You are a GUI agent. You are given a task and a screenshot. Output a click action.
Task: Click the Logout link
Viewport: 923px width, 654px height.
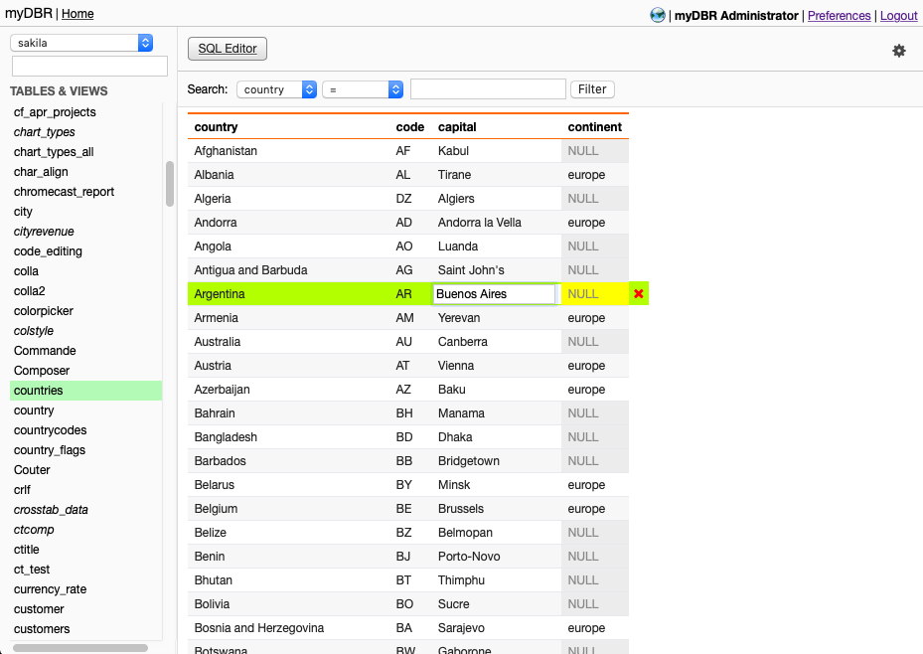(x=898, y=15)
